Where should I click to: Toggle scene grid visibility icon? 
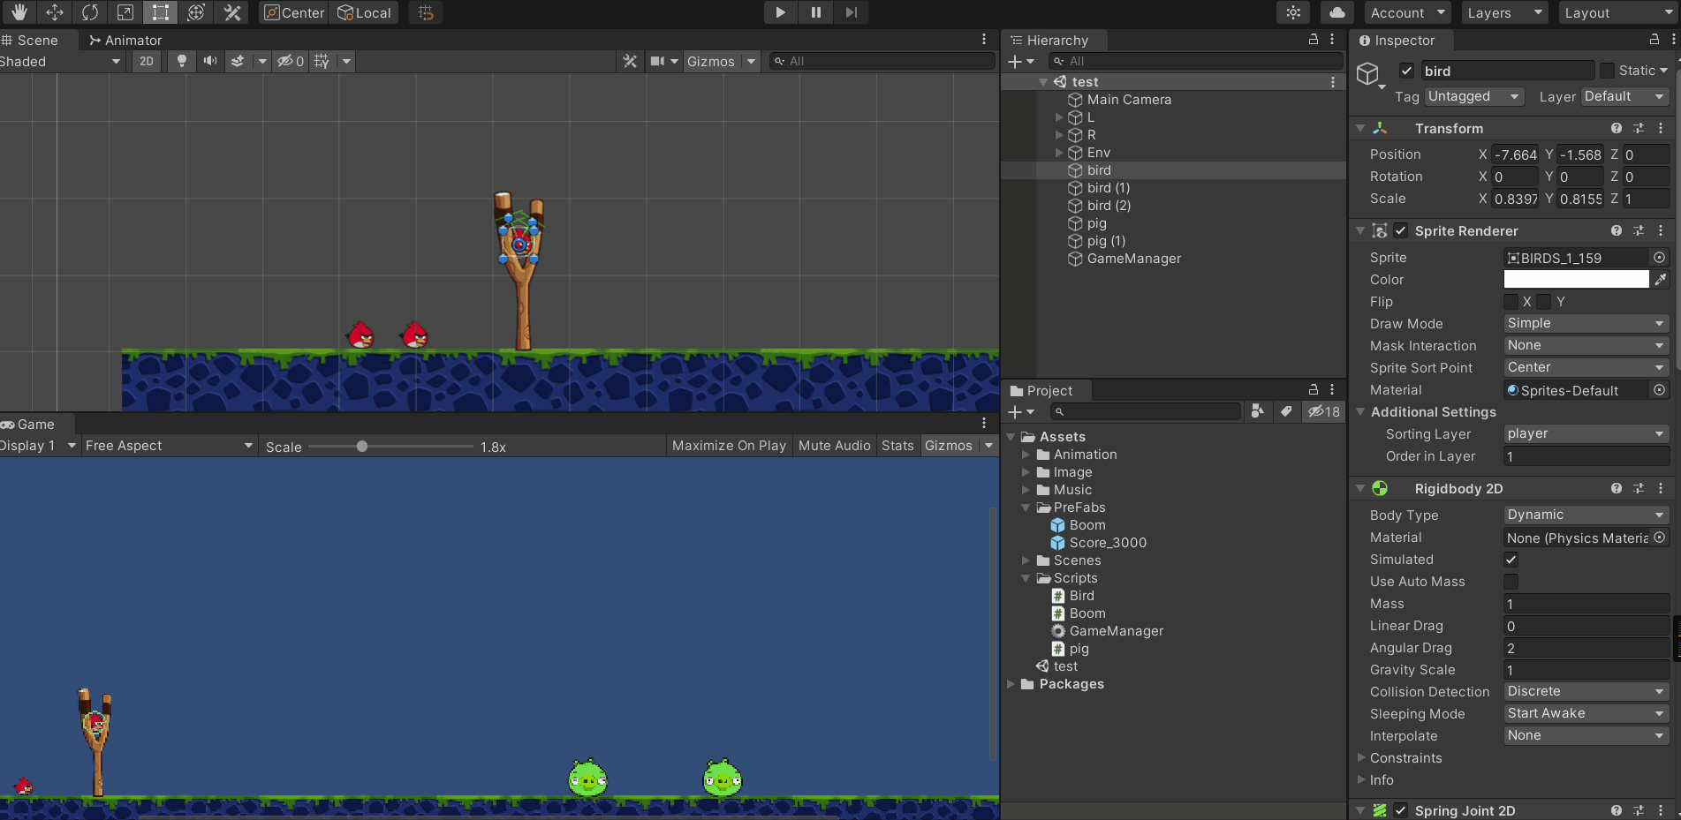tap(322, 61)
